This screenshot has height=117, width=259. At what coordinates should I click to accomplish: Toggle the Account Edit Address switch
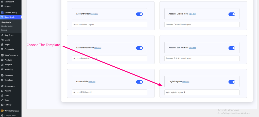232,48
